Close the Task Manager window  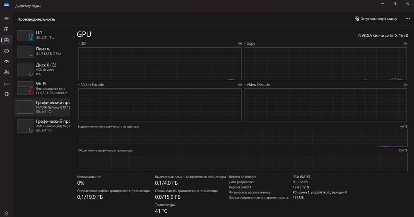click(407, 4)
